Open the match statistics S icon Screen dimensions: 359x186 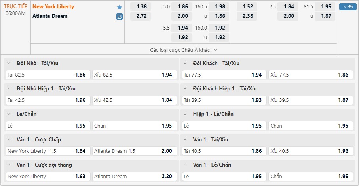119,17
